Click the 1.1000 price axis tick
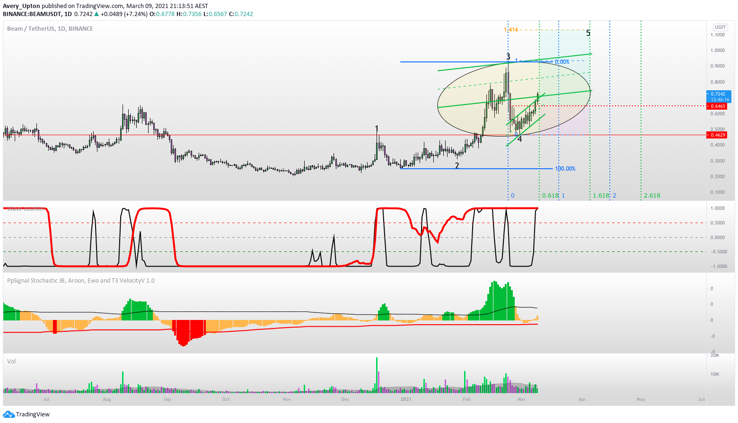Image resolution: width=738 pixels, height=423 pixels. click(718, 35)
